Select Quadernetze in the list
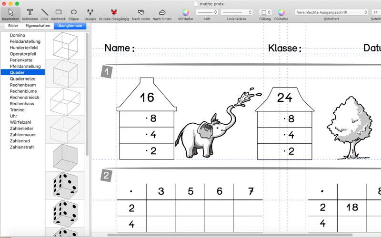Screen dimensions: 381x238 point(22,79)
